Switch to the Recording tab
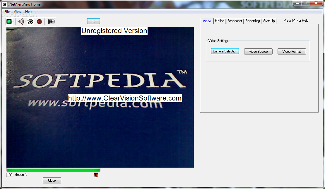This screenshot has width=325, height=189. (252, 21)
